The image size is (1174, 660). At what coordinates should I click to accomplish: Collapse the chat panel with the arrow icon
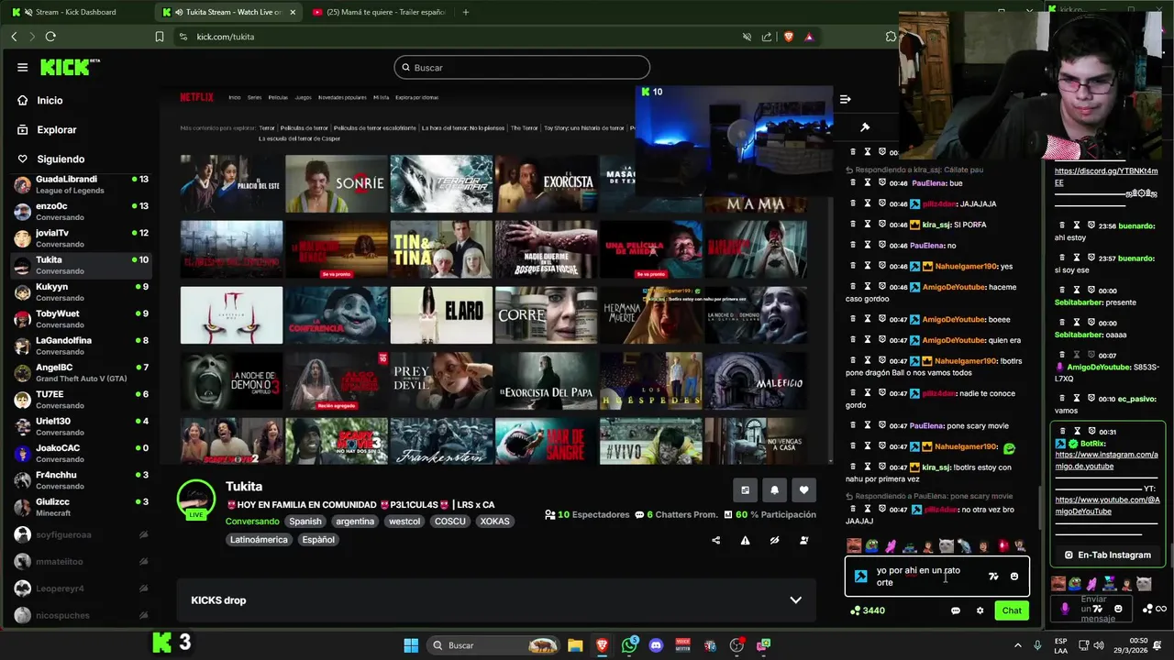pos(846,99)
